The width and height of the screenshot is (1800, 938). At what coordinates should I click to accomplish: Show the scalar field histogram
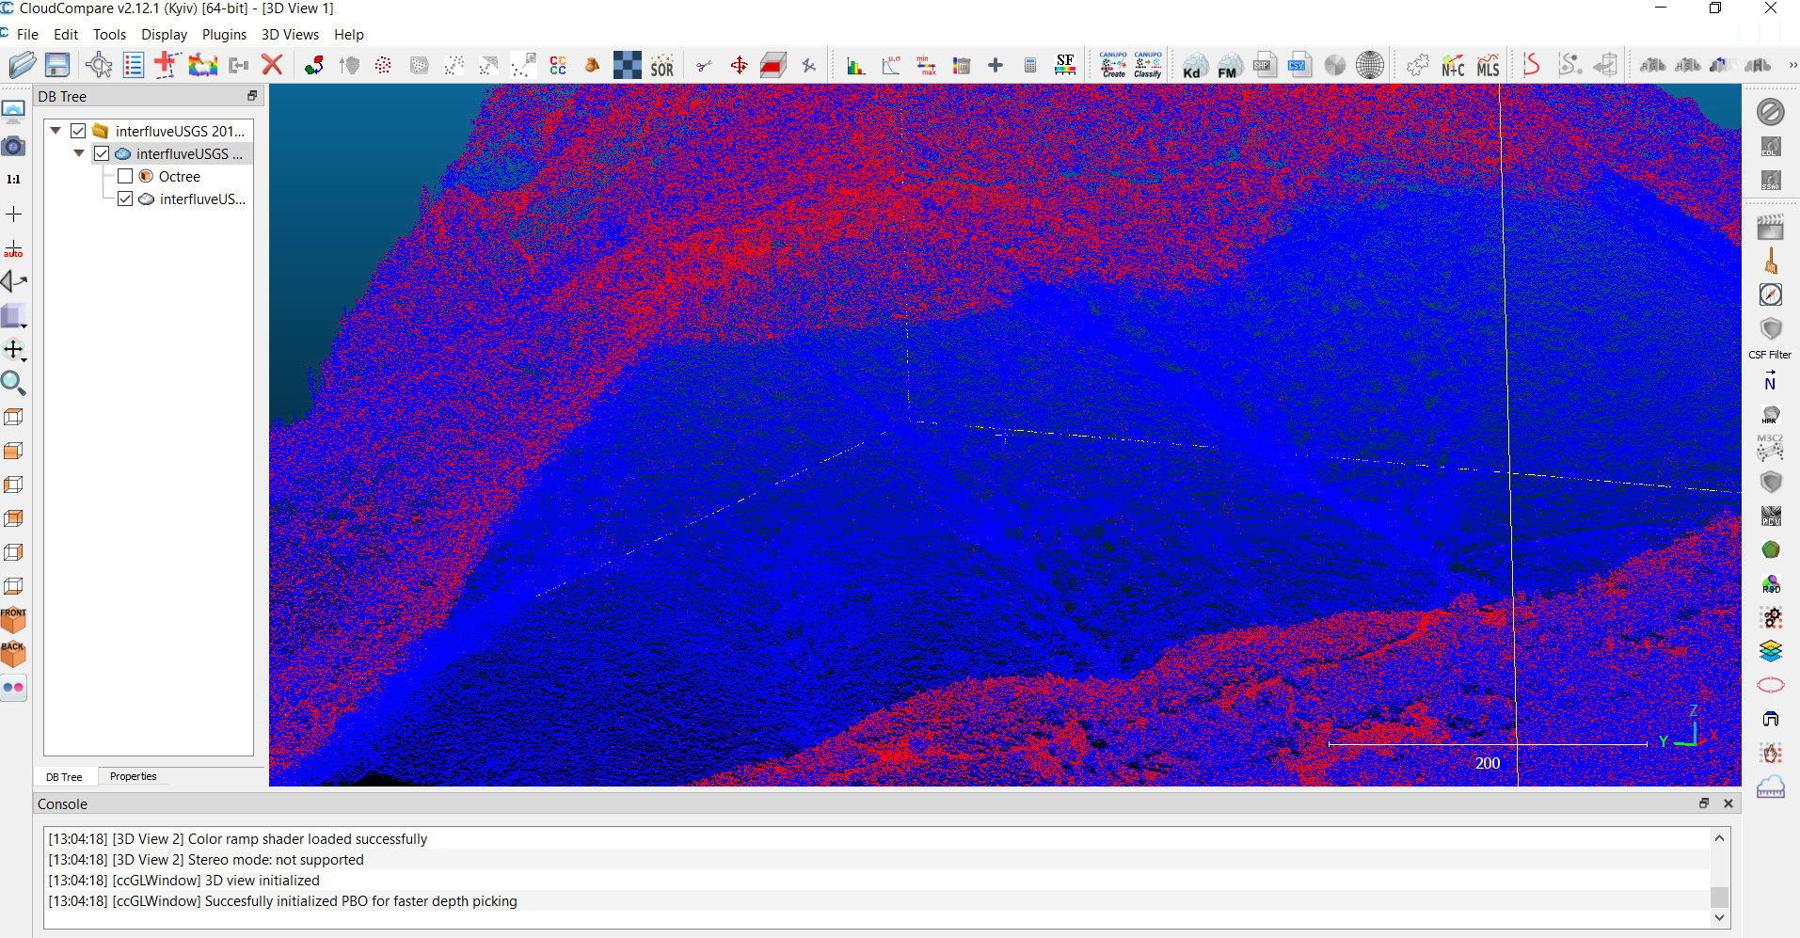coord(855,65)
